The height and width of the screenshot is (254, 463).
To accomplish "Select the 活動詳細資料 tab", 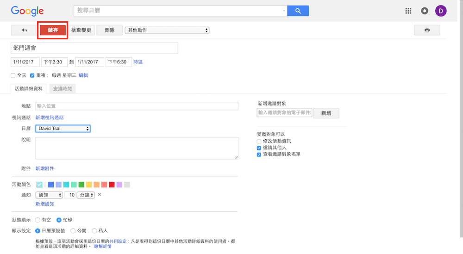I will click(x=29, y=88).
